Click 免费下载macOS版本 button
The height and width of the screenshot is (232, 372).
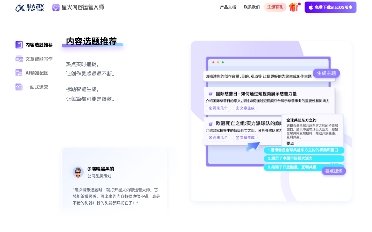click(x=330, y=7)
